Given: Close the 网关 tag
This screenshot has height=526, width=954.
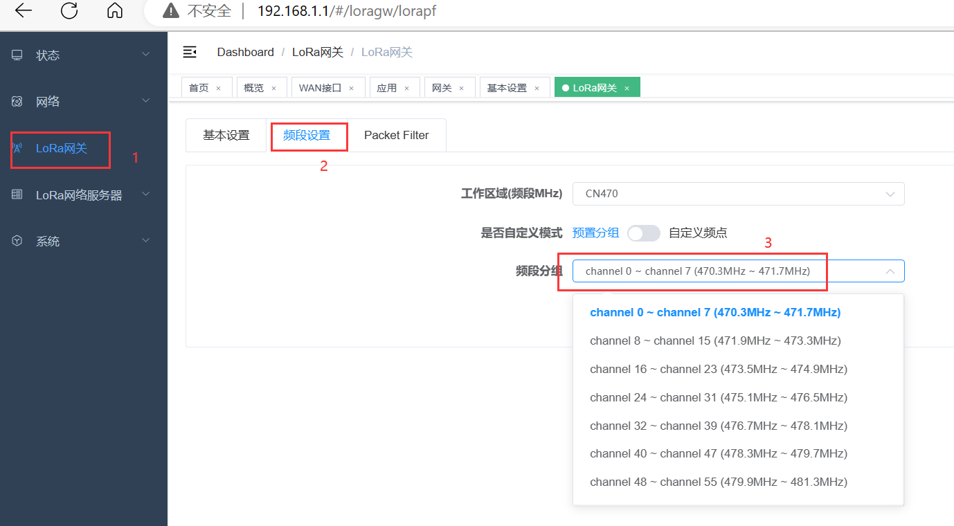Looking at the screenshot, I should point(461,88).
